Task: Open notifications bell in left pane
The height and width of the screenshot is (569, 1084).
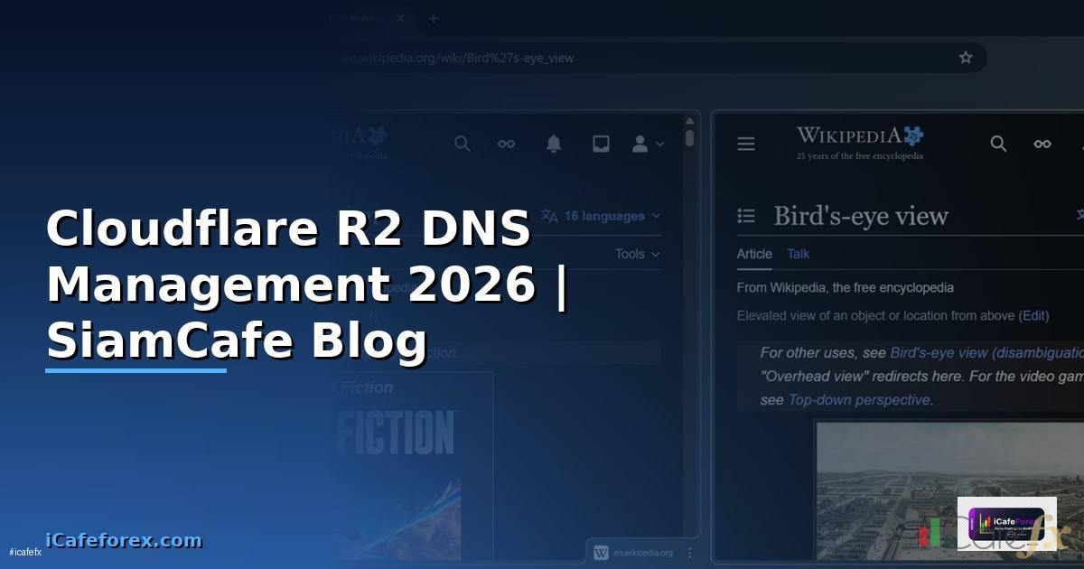Action: pos(554,144)
